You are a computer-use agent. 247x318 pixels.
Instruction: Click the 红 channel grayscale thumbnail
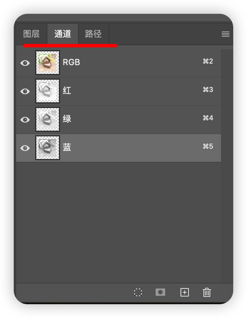click(47, 91)
